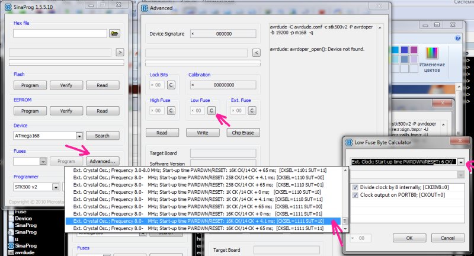Open Advanced... fuses button
Viewport: 474px width, 256px height.
[103, 161]
